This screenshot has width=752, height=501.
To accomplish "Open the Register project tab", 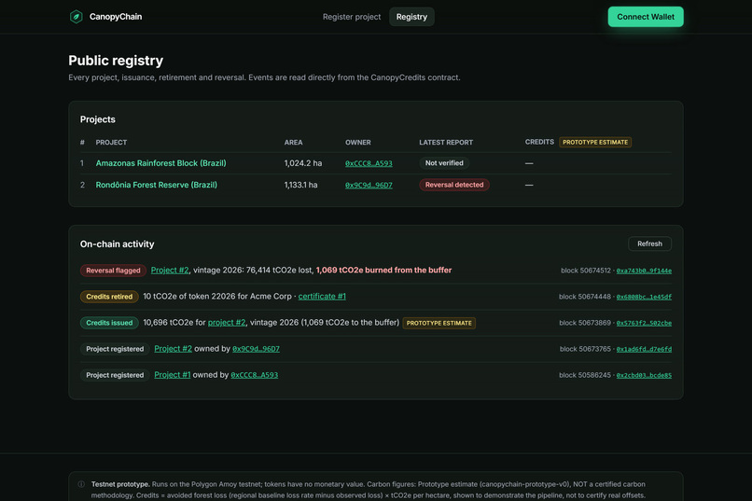I will [352, 17].
